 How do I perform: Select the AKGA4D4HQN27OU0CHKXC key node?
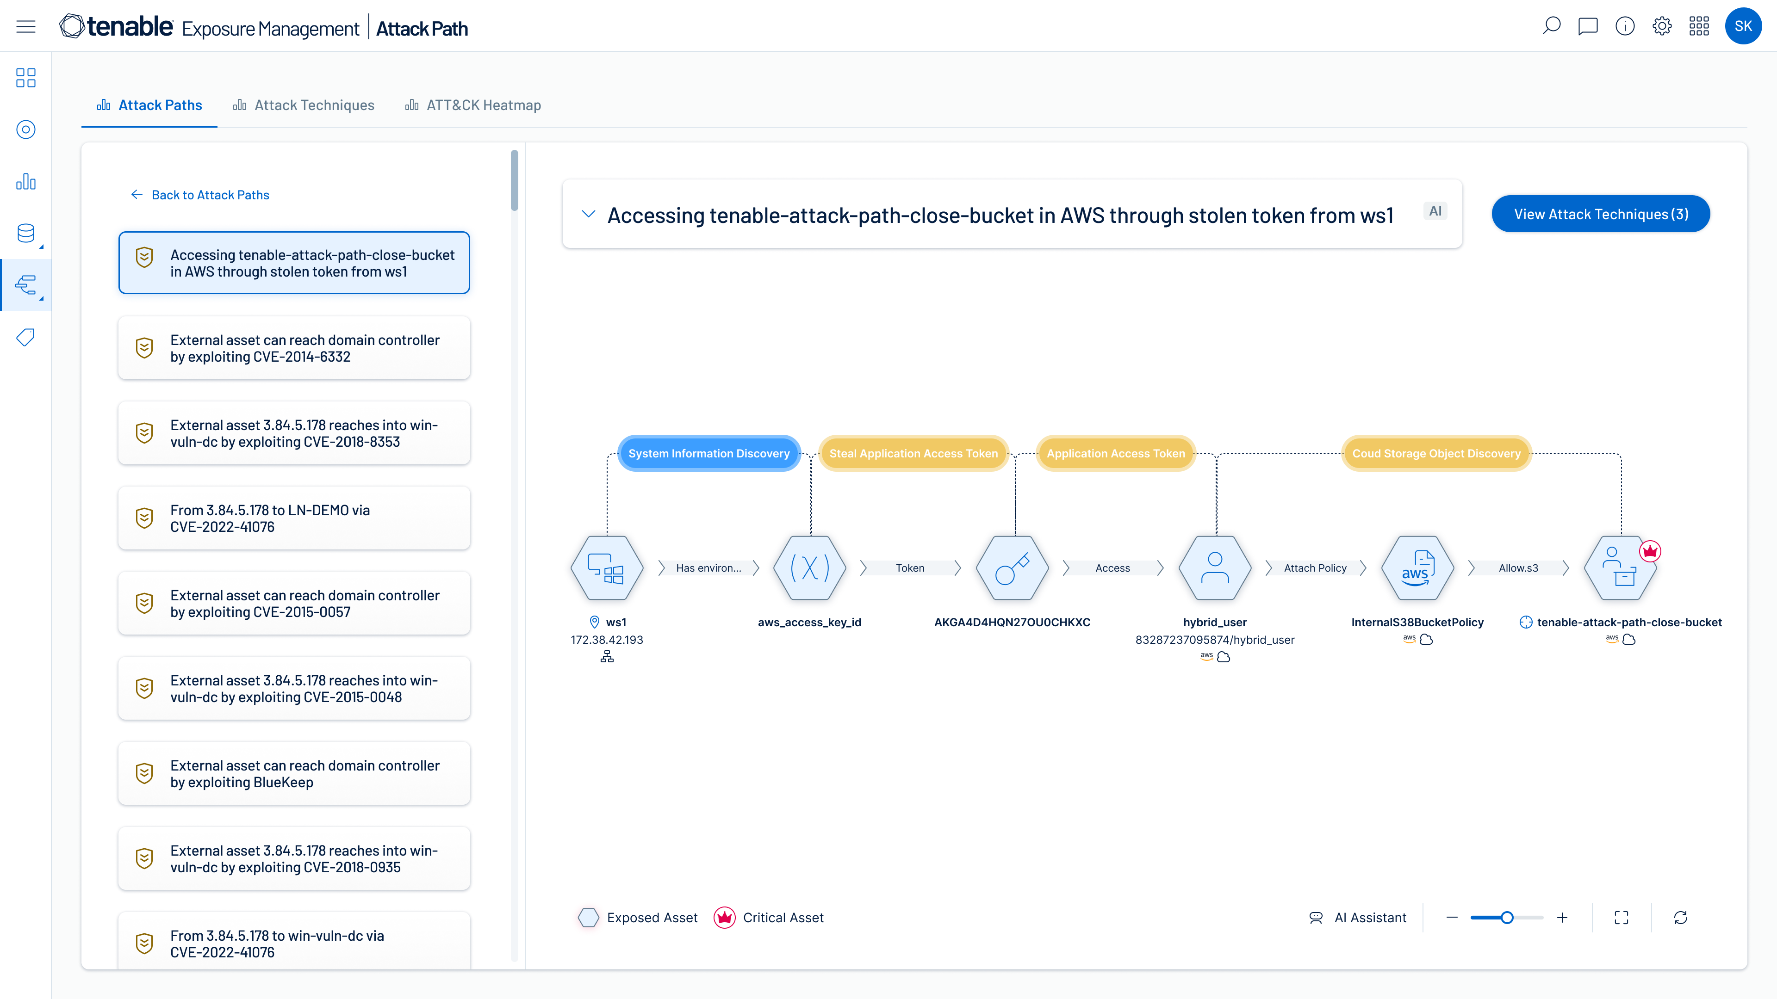(1012, 568)
